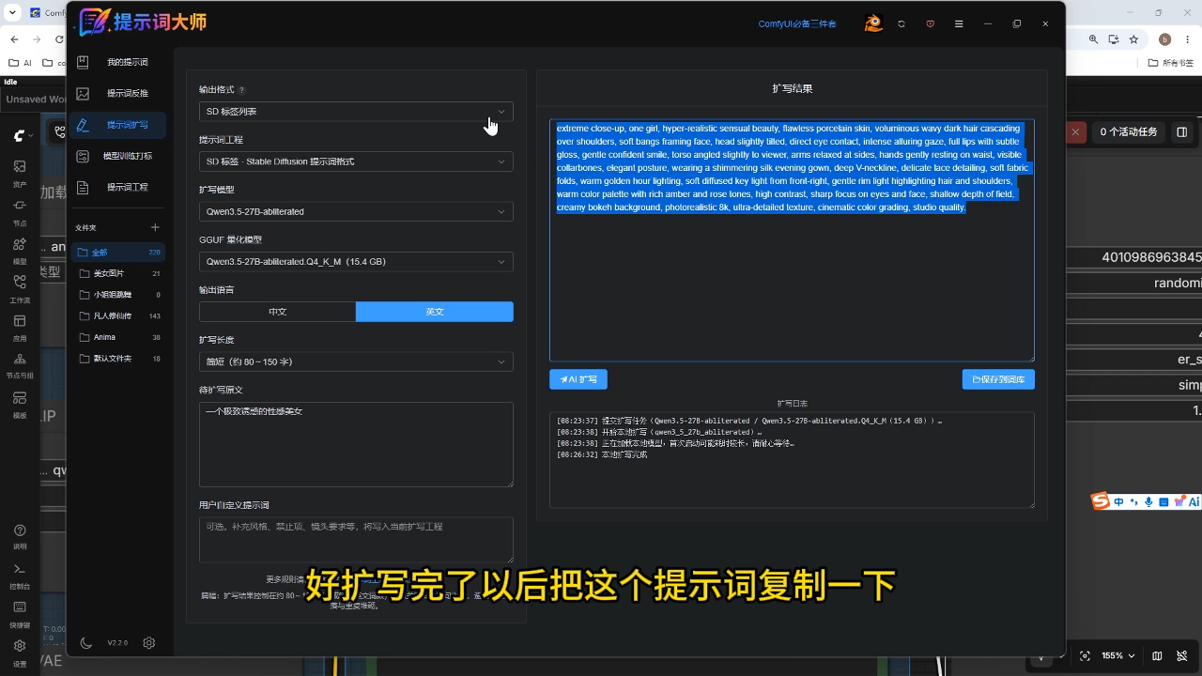The height and width of the screenshot is (676, 1202).
Task: Click Chrome zoom magnifier icon
Action: pyautogui.click(x=1093, y=39)
